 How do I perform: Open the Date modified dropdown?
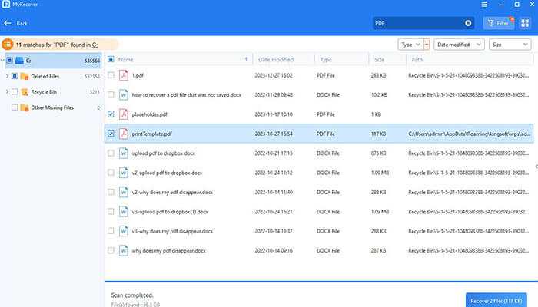459,45
